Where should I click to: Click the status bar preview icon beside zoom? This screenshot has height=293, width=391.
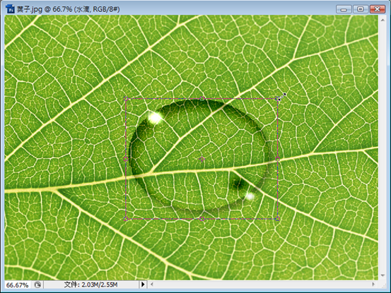(x=37, y=285)
